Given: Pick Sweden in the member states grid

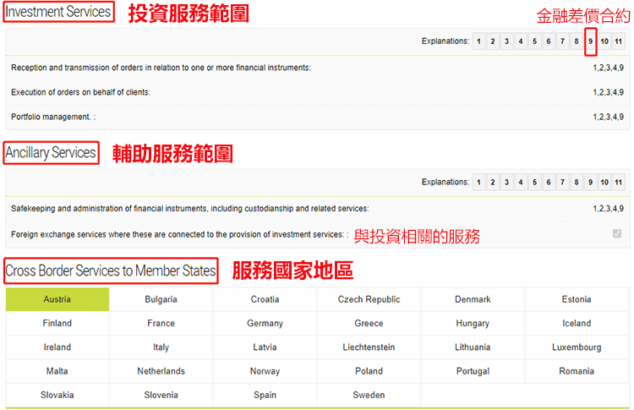Looking at the screenshot, I should tap(369, 395).
